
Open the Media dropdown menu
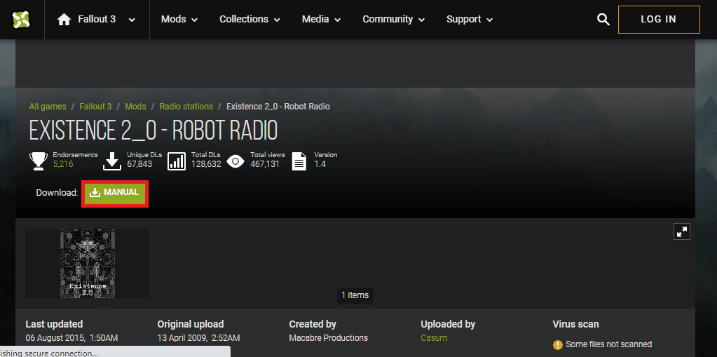322,19
